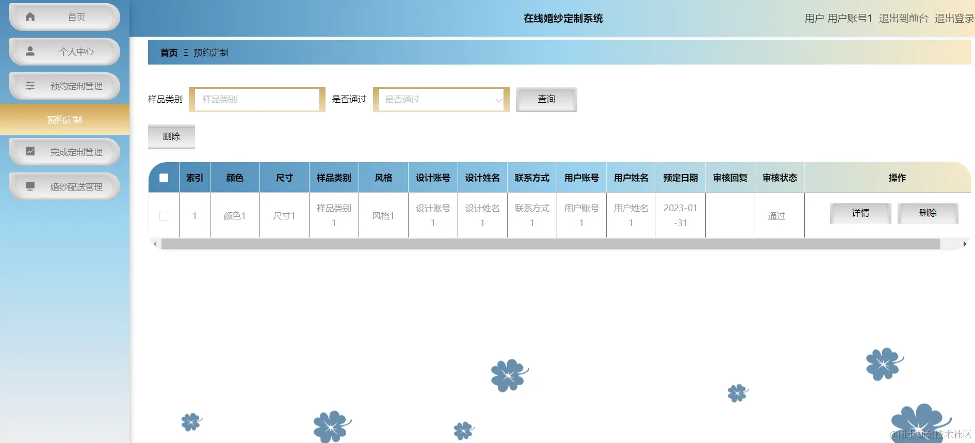Click 首页 in the breadcrumb
Screen dimensions: 975x443
[x=169, y=53]
